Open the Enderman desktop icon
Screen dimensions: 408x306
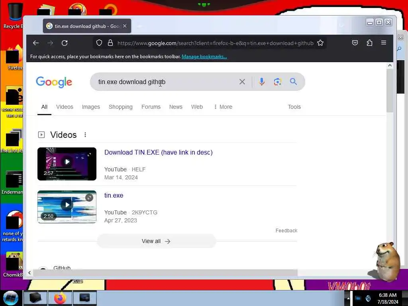click(x=13, y=182)
